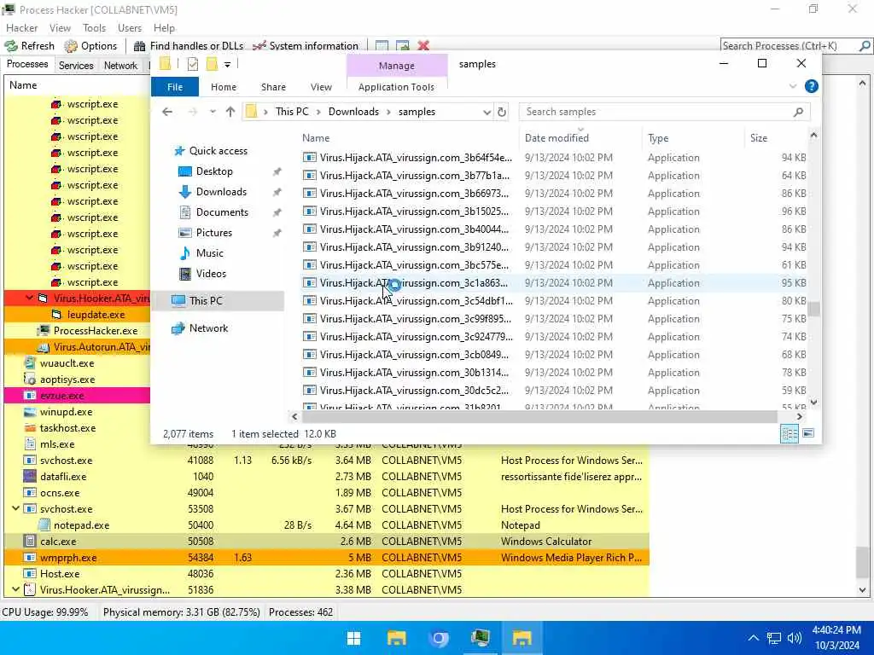Open the quick access toolbar customize dropdown

tap(227, 65)
